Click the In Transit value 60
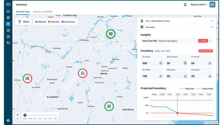The width and height of the screenshot is (223, 125). [193, 63]
